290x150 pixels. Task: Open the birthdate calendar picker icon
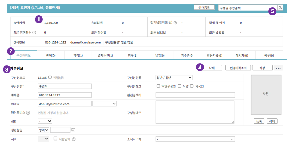point(74,130)
